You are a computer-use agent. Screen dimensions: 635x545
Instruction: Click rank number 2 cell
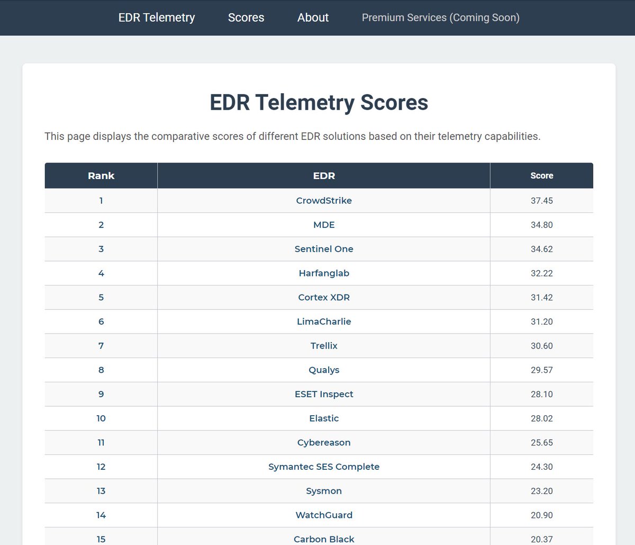click(x=101, y=225)
